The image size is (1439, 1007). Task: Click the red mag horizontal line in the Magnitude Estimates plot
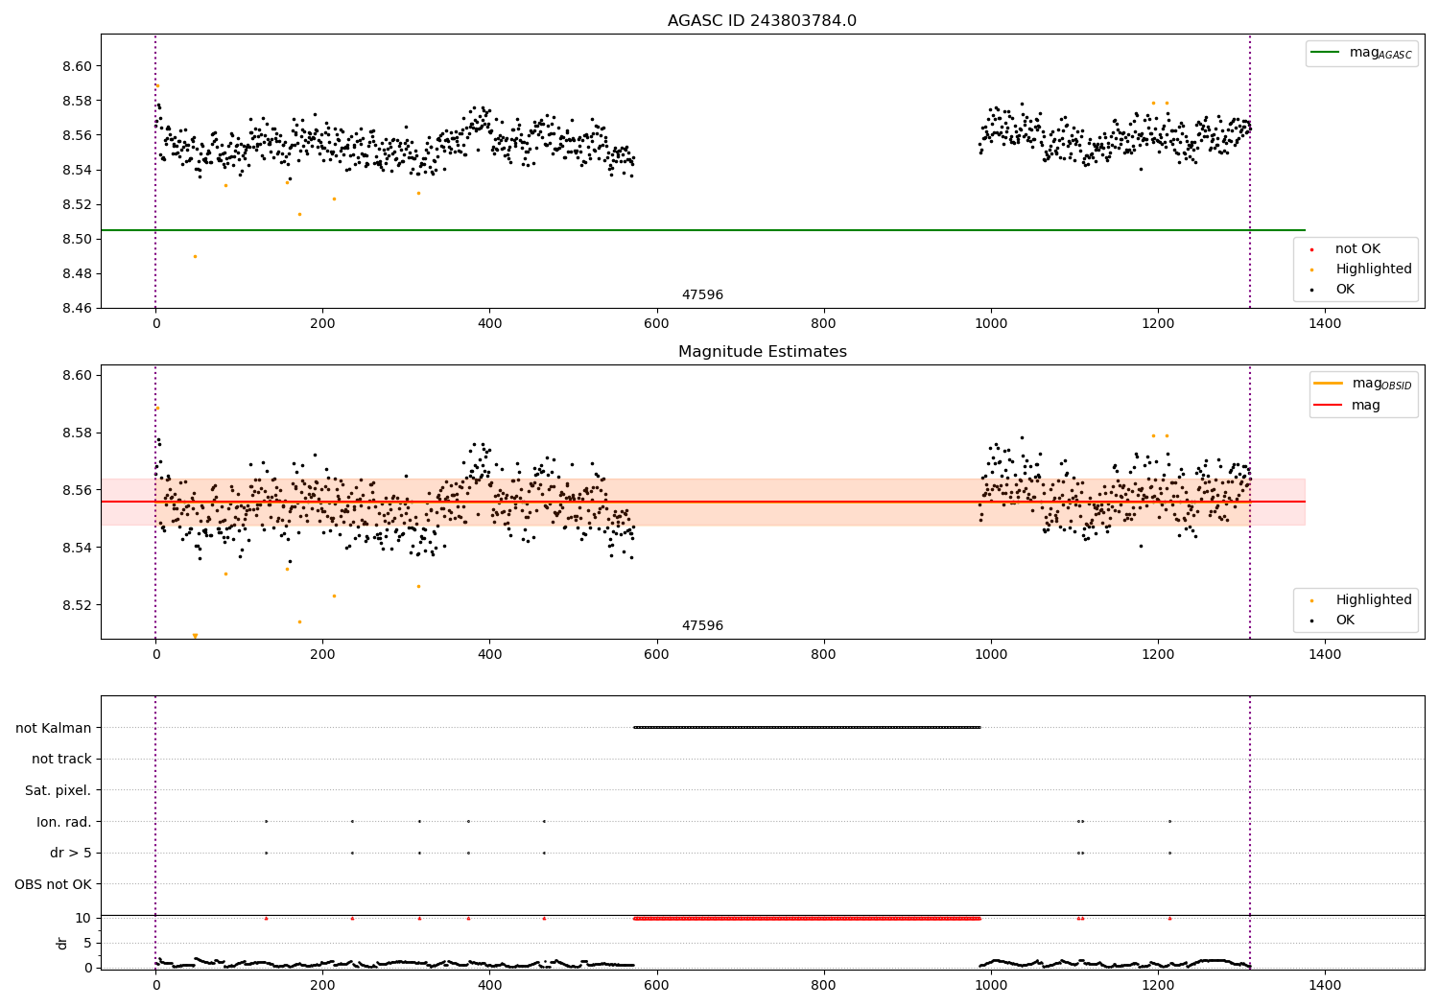click(x=703, y=502)
